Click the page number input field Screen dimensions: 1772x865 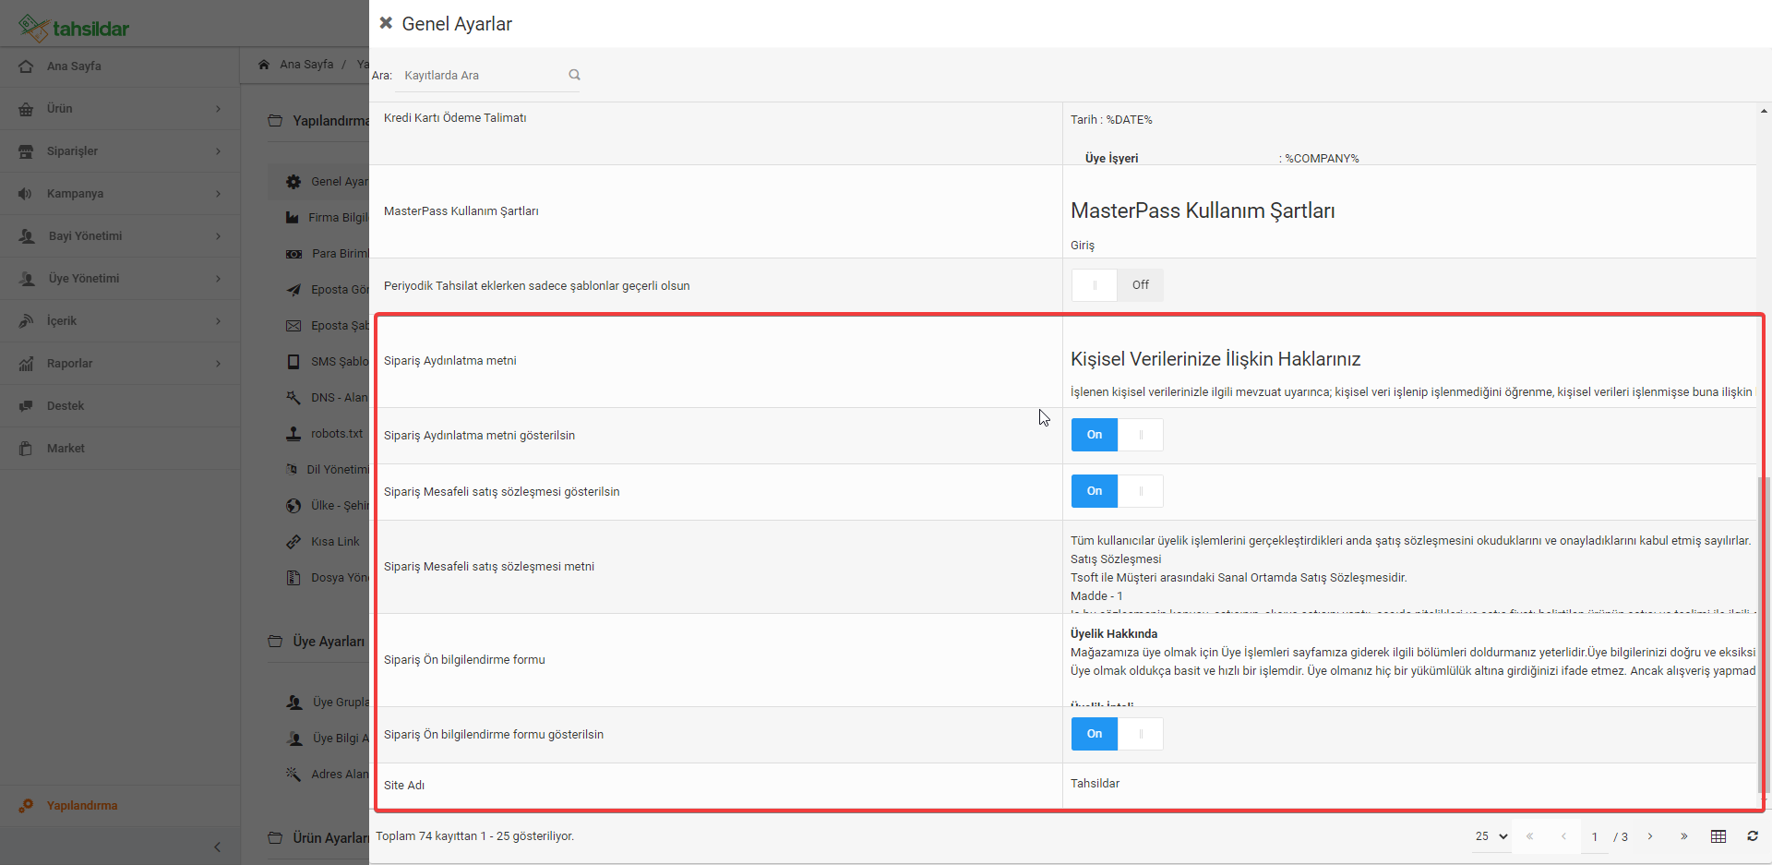click(x=1595, y=836)
